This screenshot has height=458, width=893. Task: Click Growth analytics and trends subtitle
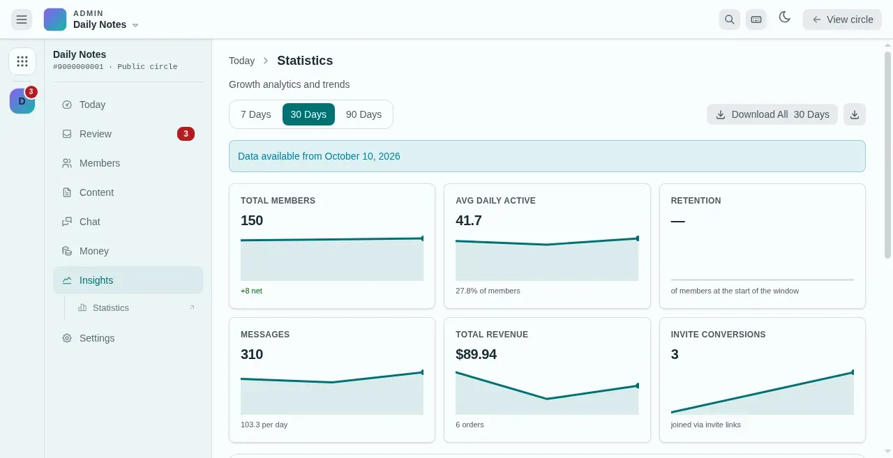click(x=290, y=84)
